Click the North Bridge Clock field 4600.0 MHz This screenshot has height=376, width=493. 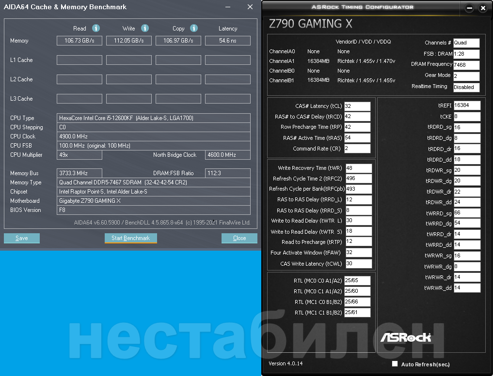click(x=228, y=155)
